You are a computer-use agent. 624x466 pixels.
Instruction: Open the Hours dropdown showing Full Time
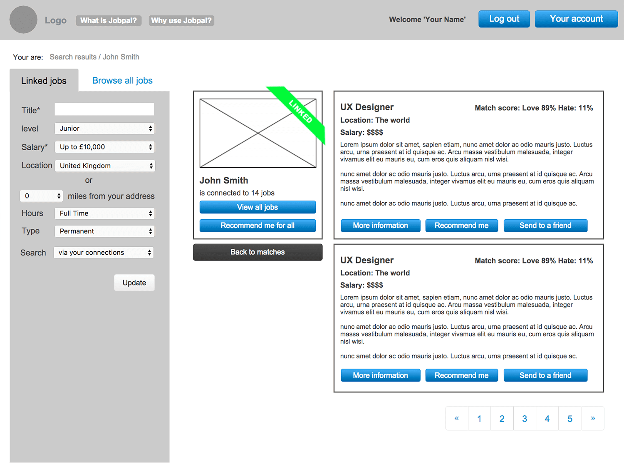104,213
